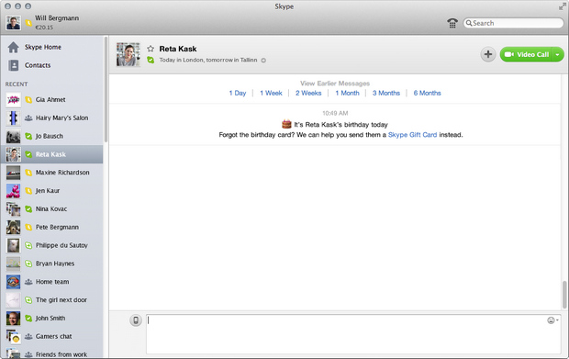
Task: Click the message text input box
Action: [353, 334]
